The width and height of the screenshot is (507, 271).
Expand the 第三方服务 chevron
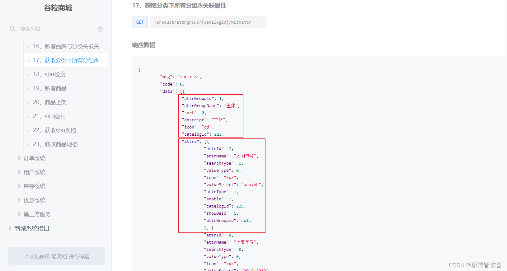pos(19,214)
